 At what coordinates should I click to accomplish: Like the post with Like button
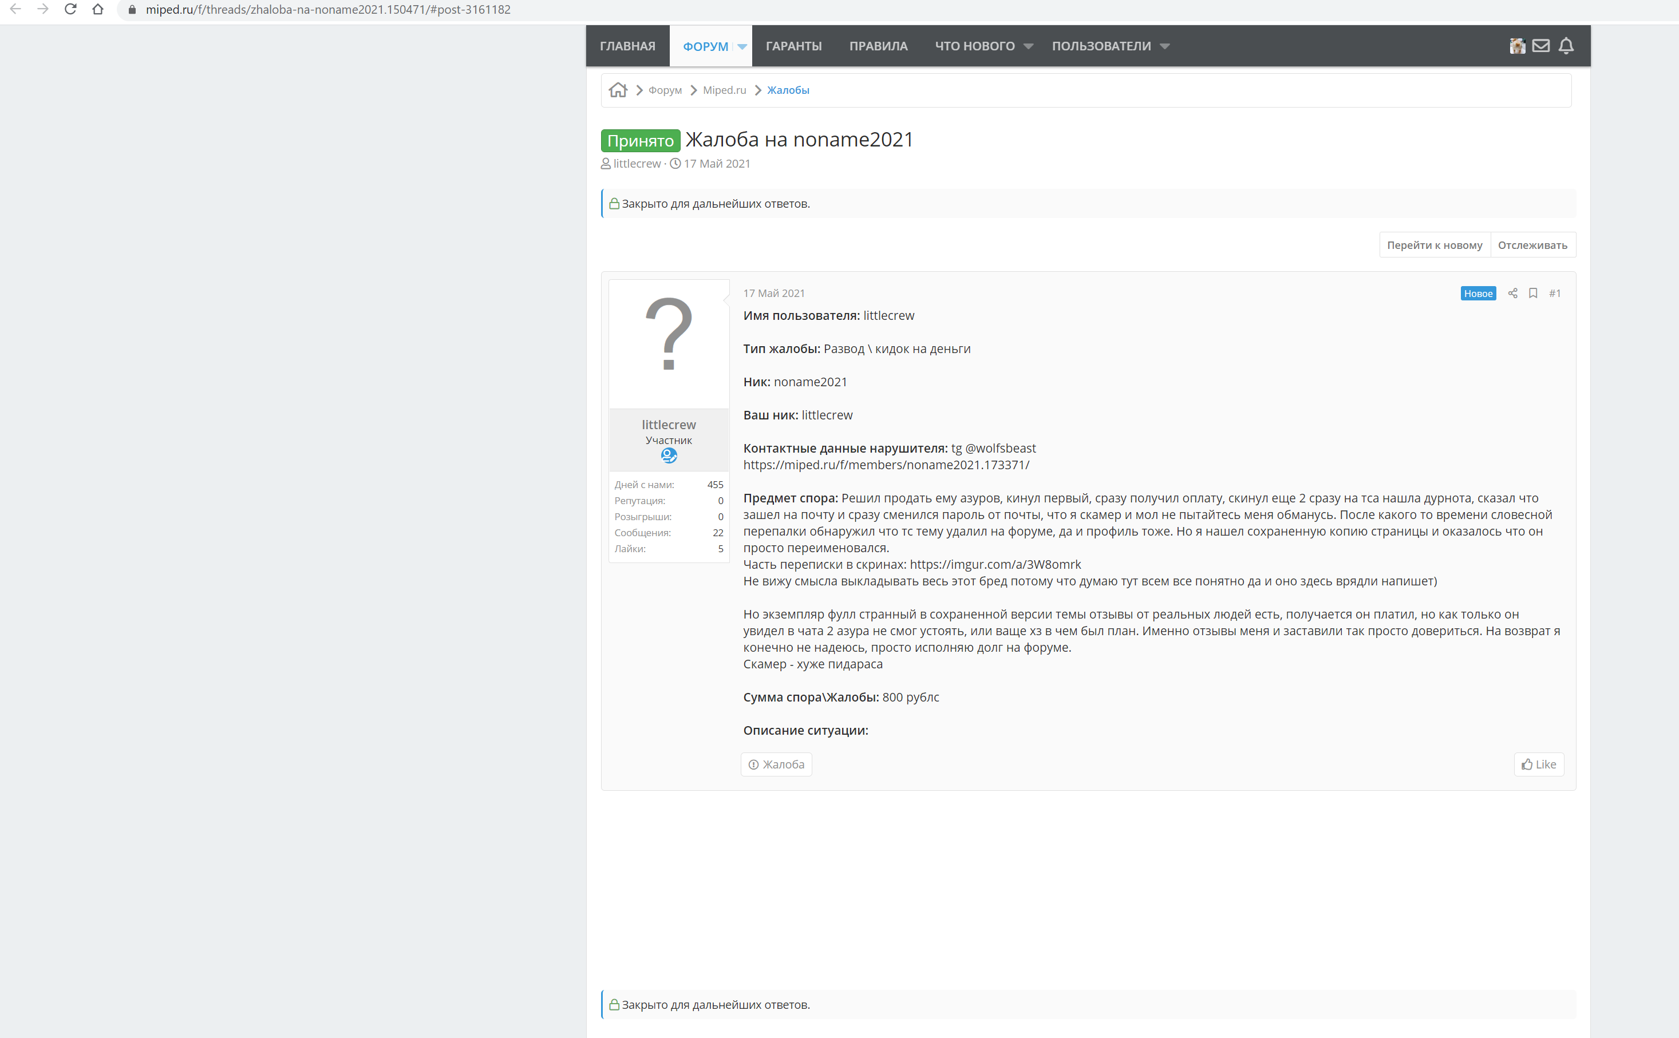pos(1538,764)
